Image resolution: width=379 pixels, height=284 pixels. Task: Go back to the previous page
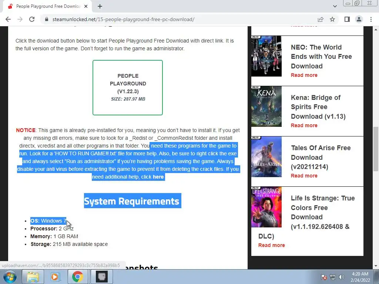click(8, 19)
